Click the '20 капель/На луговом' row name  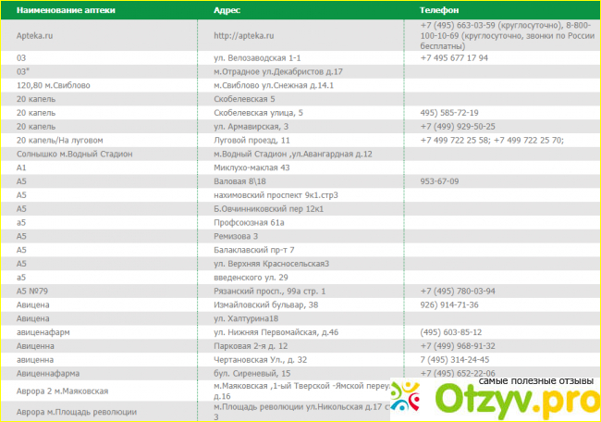click(x=59, y=140)
